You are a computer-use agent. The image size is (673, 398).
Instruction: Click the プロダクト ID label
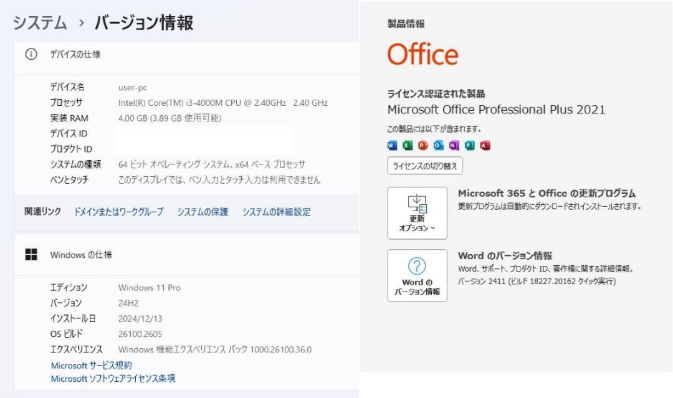[71, 149]
